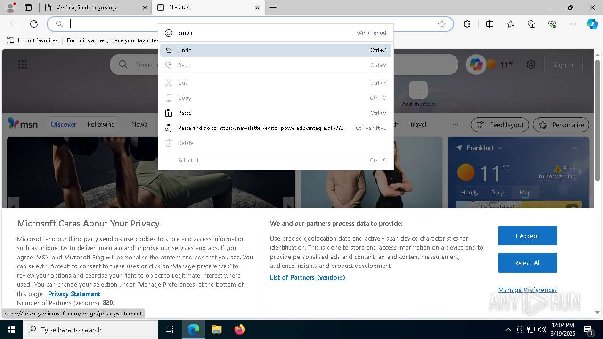Open Favorites list icon
Image resolution: width=603 pixels, height=339 pixels.
(511, 24)
